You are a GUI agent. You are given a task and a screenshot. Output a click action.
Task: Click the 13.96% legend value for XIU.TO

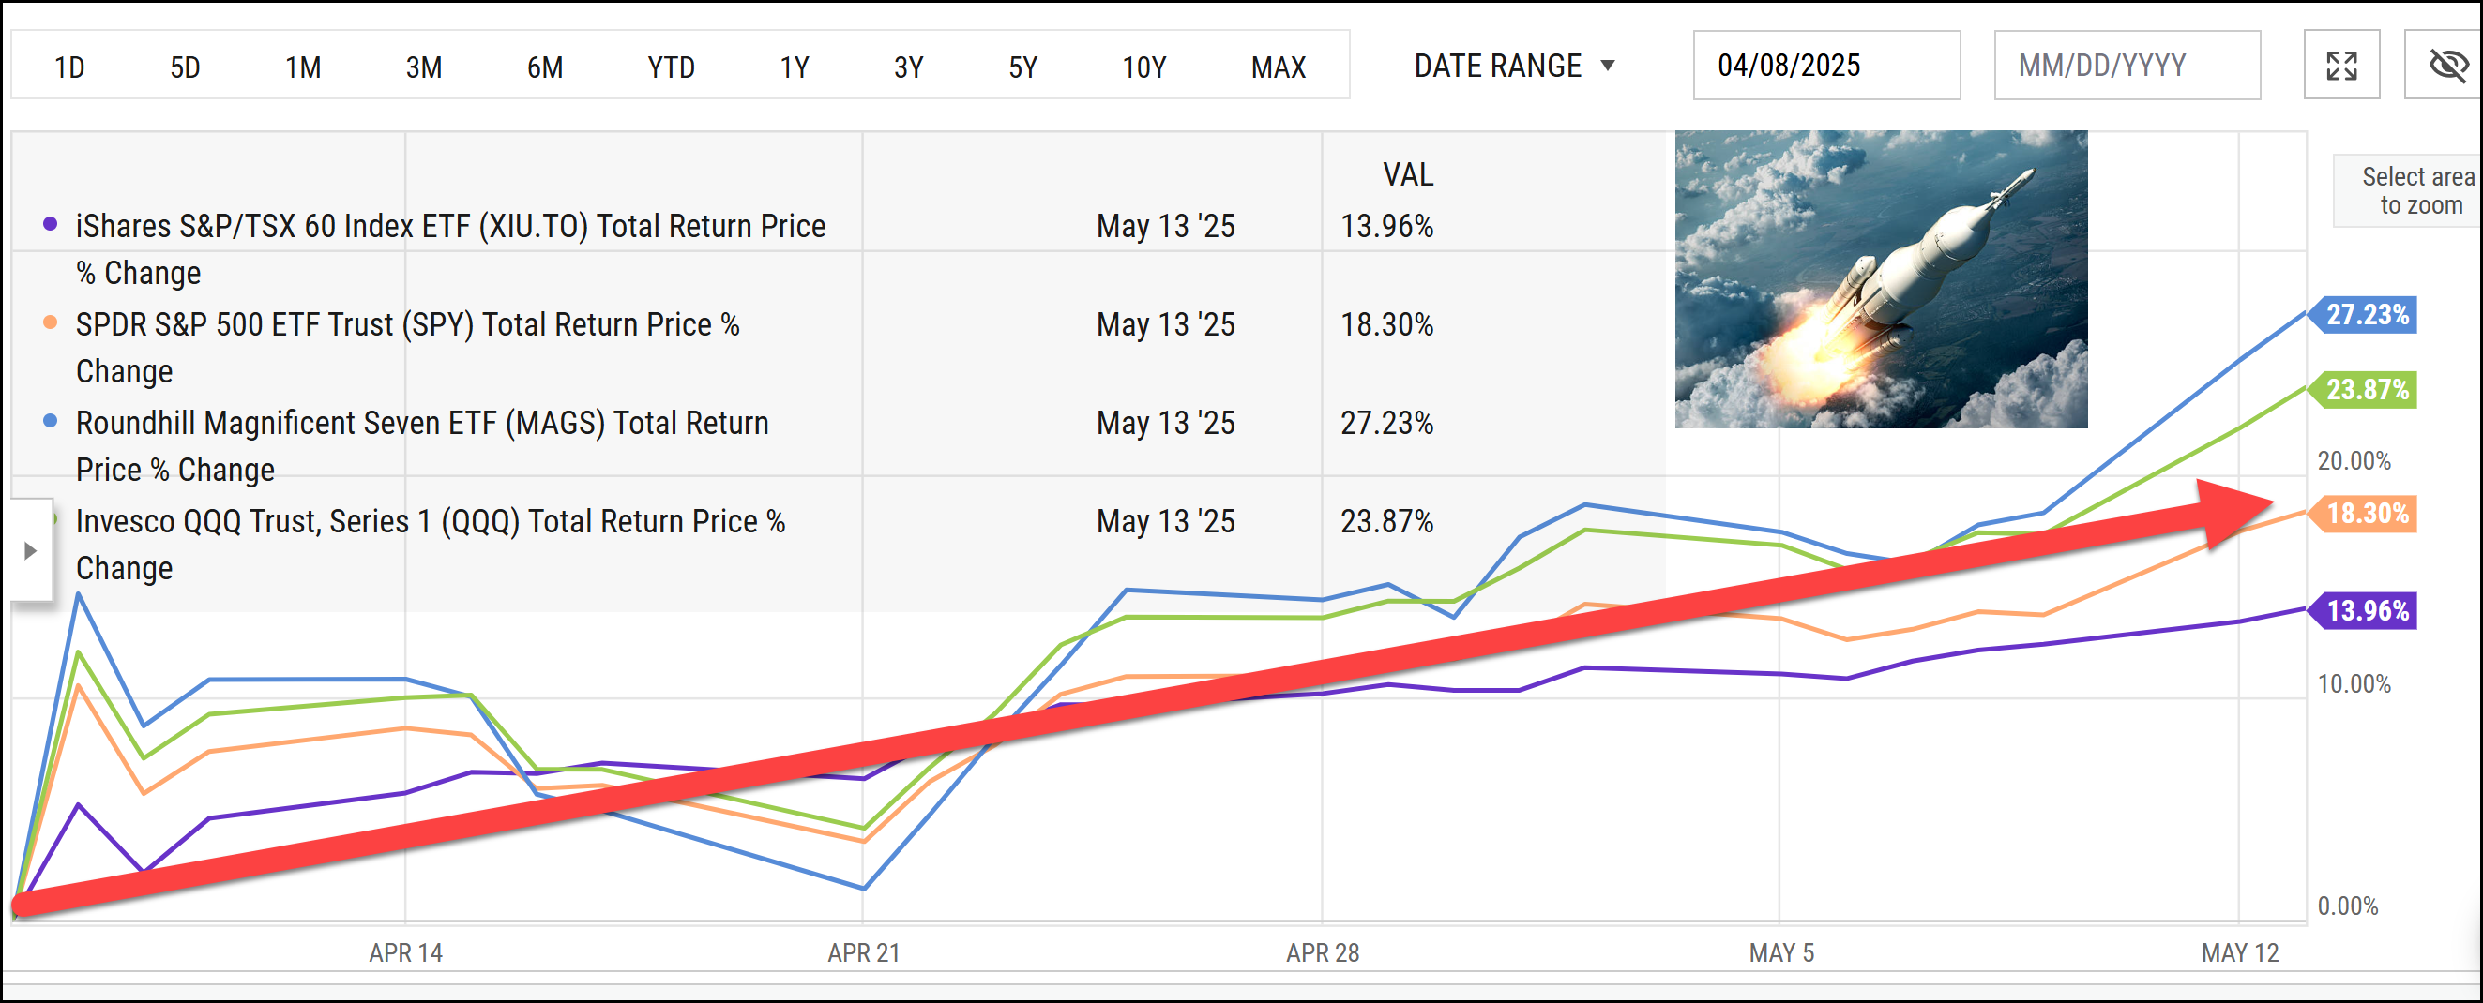(x=1386, y=226)
